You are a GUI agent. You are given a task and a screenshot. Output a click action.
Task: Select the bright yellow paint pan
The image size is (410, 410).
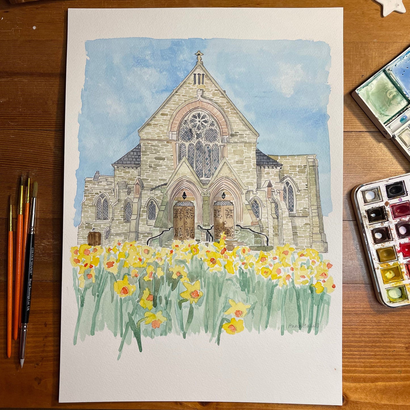coord(392,274)
